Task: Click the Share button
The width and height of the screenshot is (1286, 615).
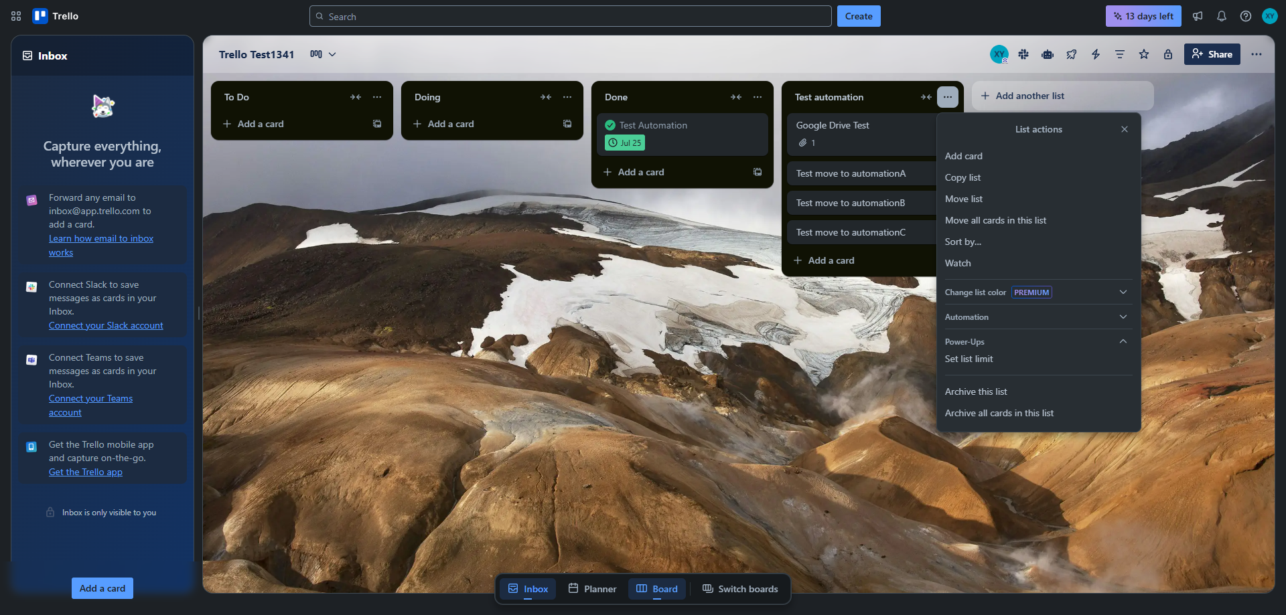Action: (1212, 54)
